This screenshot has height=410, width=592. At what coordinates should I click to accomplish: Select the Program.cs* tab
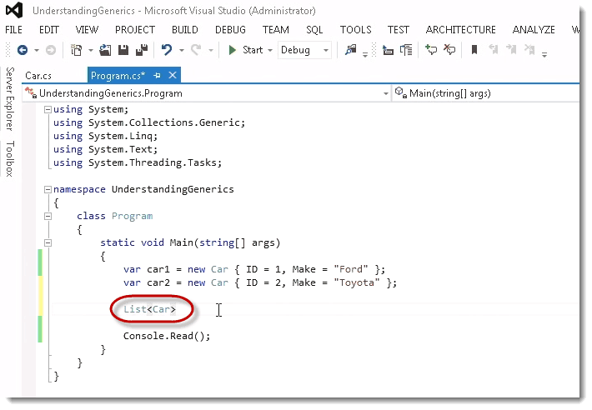tap(118, 76)
